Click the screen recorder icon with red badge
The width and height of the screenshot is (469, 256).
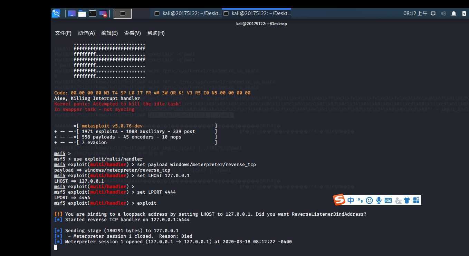pyautogui.click(x=103, y=14)
